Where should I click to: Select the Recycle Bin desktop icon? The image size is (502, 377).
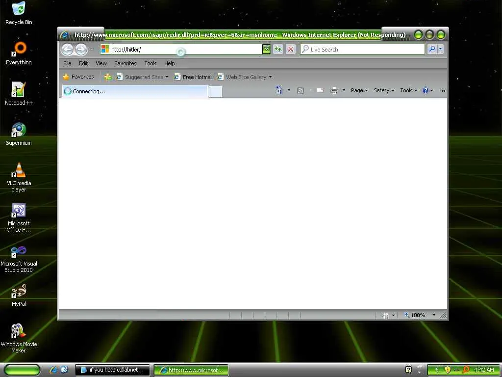pyautogui.click(x=19, y=13)
